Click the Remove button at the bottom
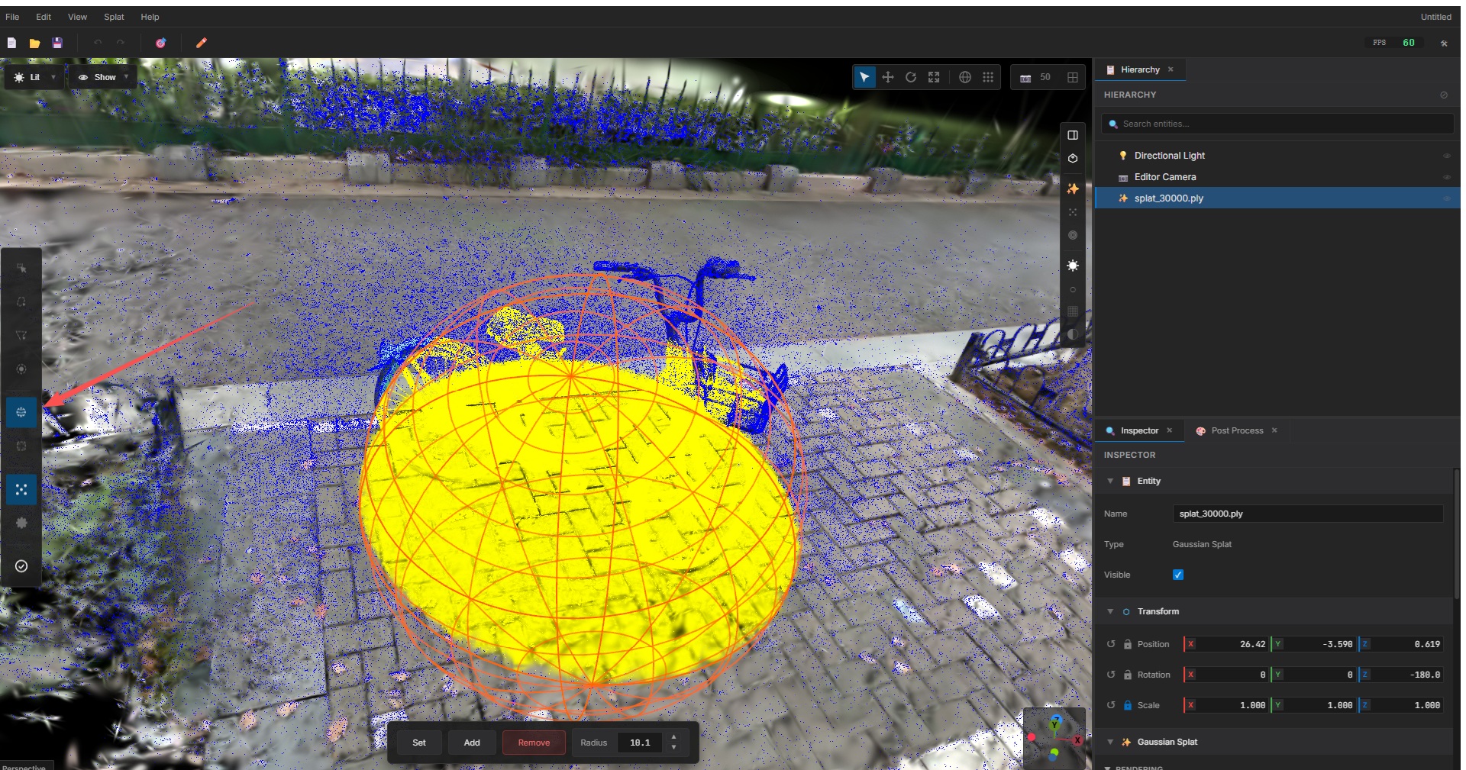The image size is (1466, 770). pyautogui.click(x=534, y=742)
